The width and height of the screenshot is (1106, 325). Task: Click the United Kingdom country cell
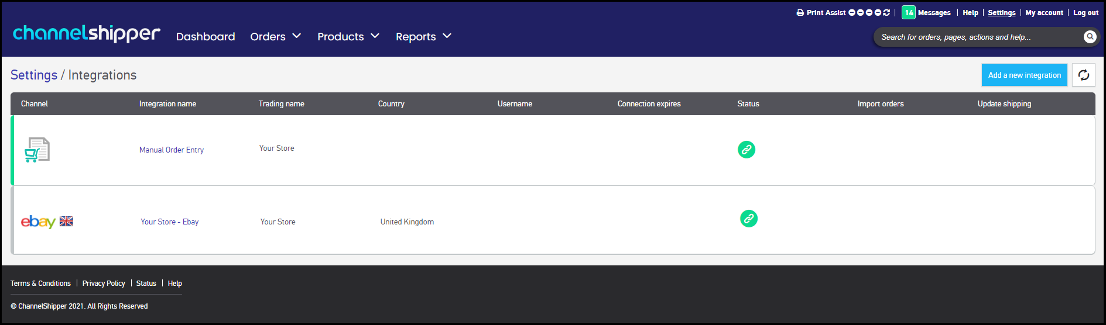click(x=407, y=222)
